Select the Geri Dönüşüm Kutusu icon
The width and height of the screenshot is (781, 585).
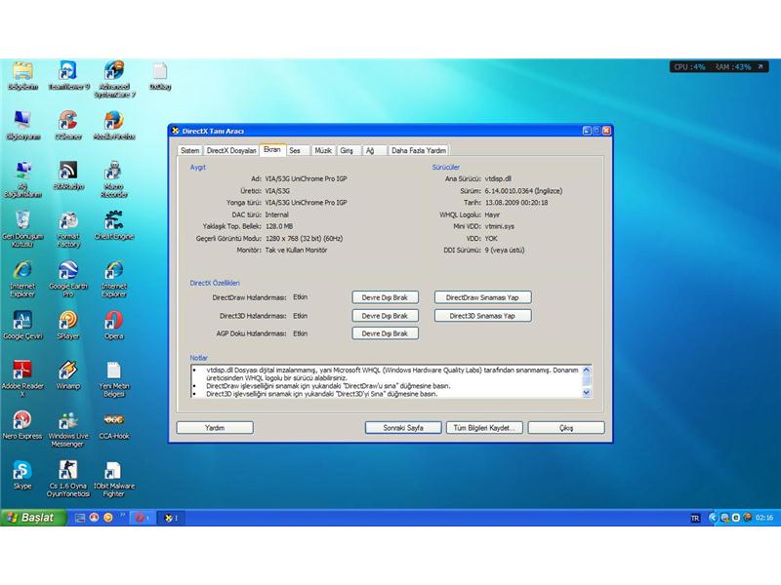pos(22,229)
